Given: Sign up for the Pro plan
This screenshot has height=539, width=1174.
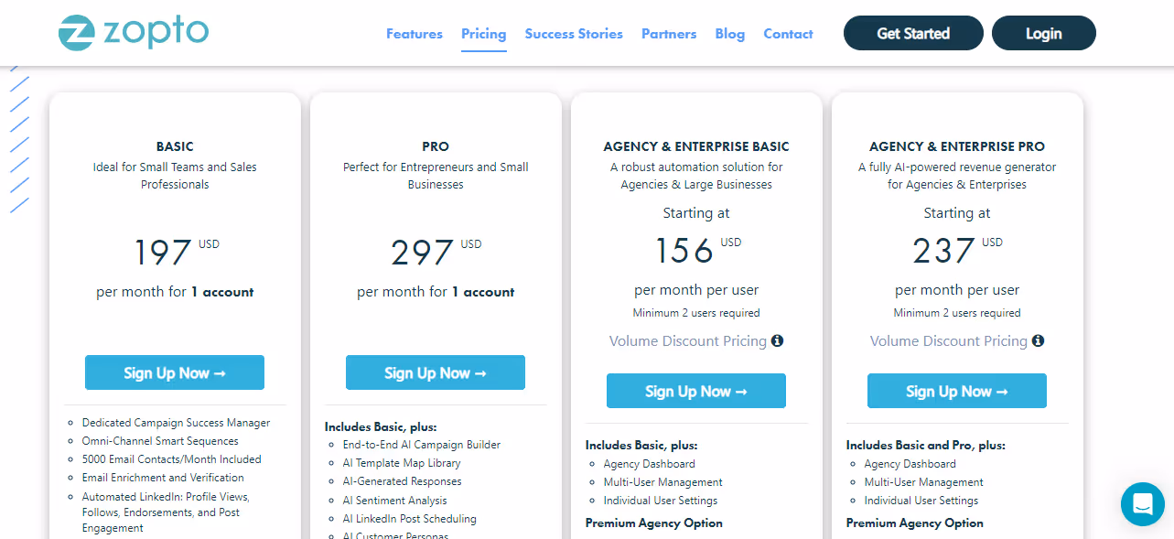Looking at the screenshot, I should (x=435, y=372).
